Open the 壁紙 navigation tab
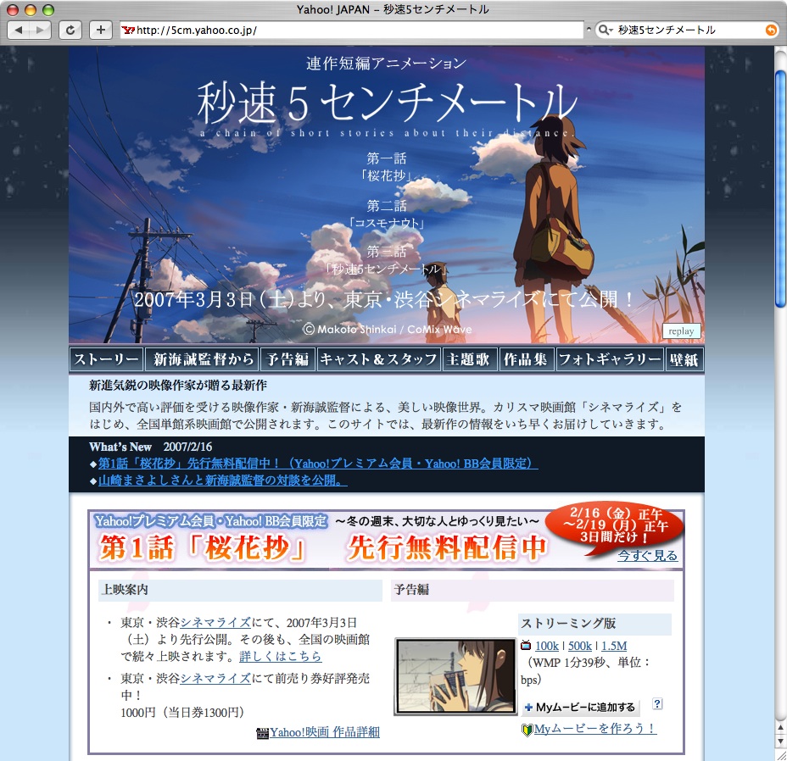 click(684, 359)
